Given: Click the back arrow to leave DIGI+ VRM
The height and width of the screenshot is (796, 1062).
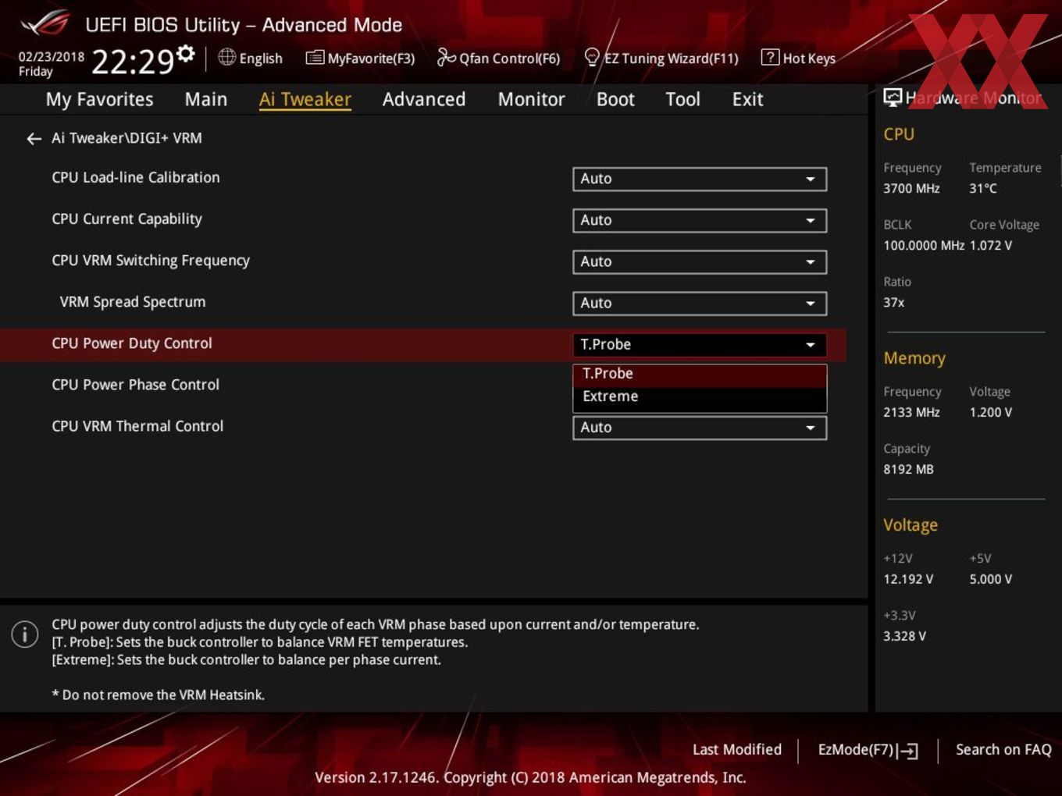Looking at the screenshot, I should click(x=34, y=139).
